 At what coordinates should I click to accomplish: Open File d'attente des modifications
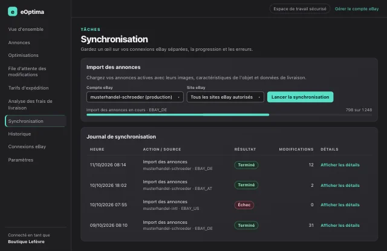click(x=27, y=71)
